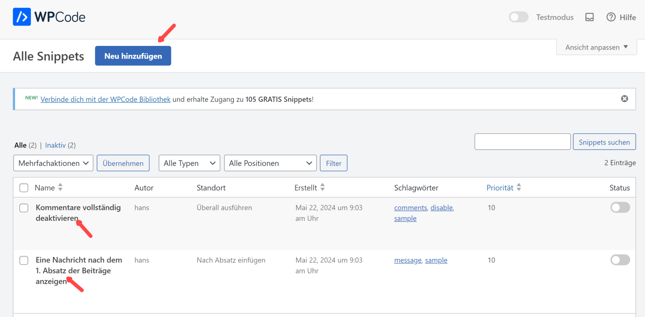
Task: Check the Eine Nachricht snippet checkbox
Action: click(x=24, y=260)
